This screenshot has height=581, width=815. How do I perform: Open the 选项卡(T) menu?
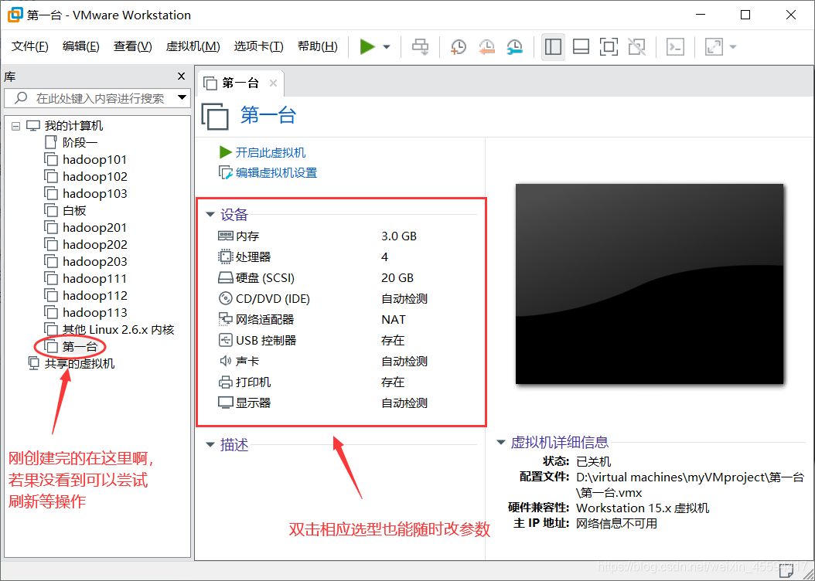pos(258,46)
